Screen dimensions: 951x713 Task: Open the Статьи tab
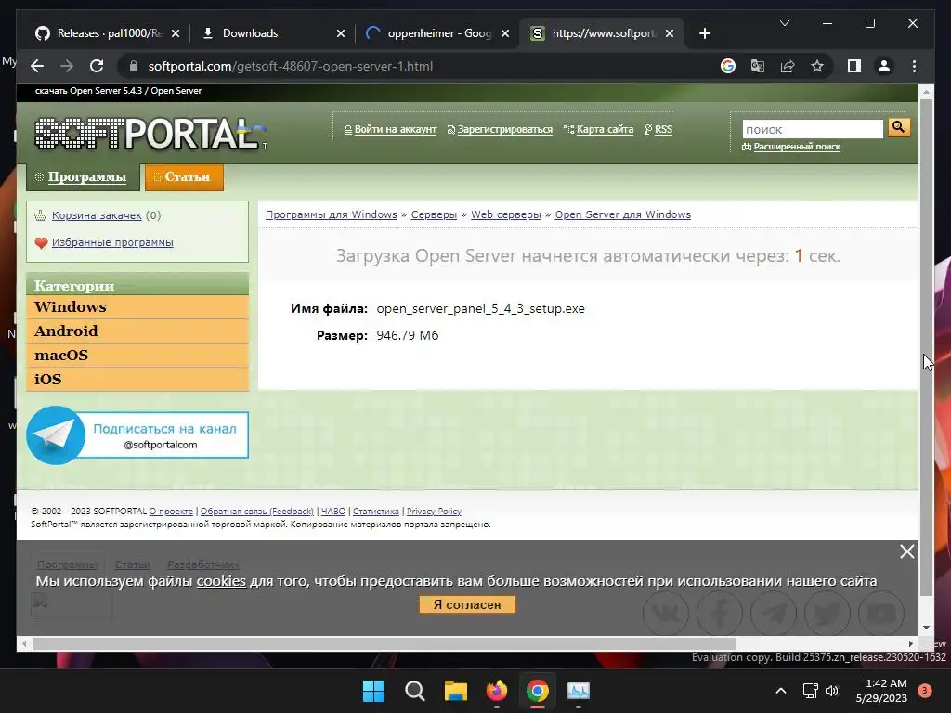pyautogui.click(x=185, y=177)
